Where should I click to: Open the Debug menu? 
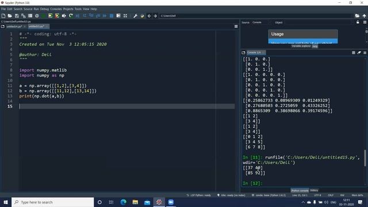tap(44, 9)
